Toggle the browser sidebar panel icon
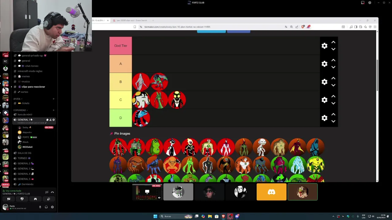The height and width of the screenshot is (220, 392). [x=356, y=27]
